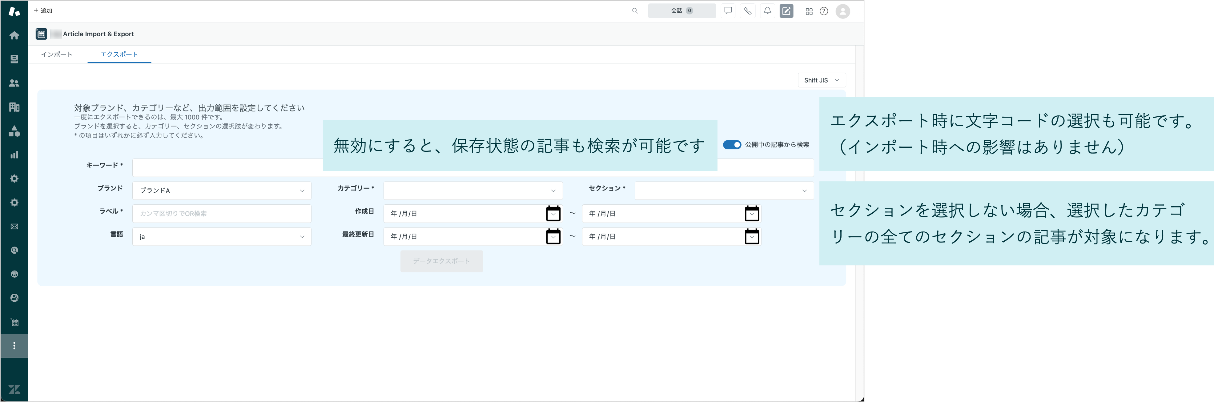The image size is (1230, 402).
Task: Open the notifications bell icon
Action: 767,10
